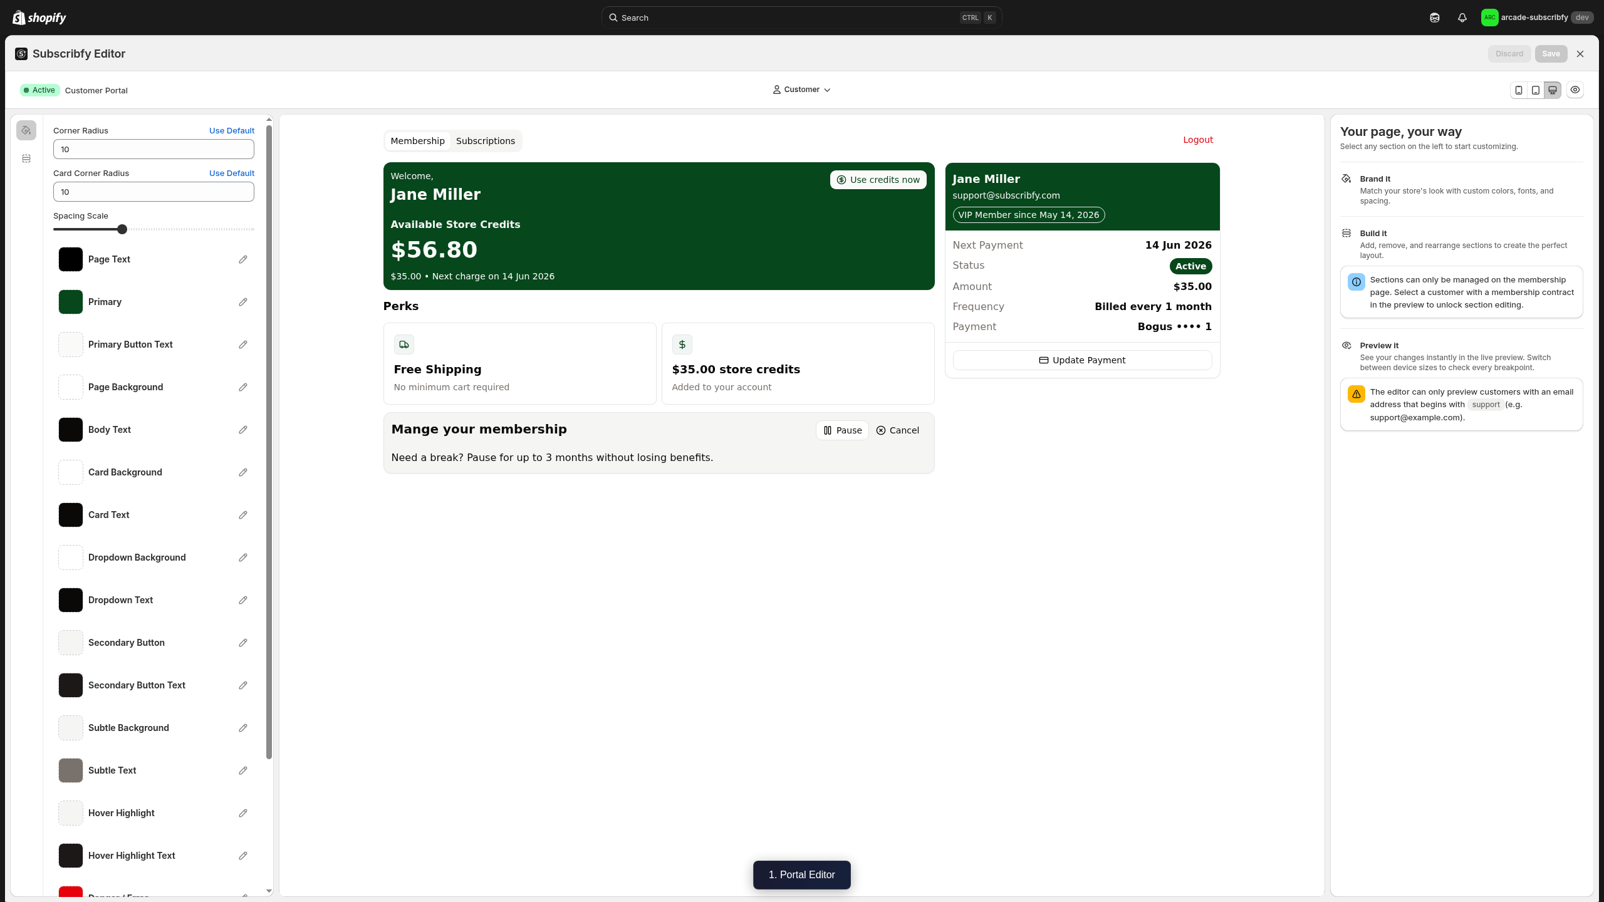
Task: Switch to tablet device preview
Action: 1536,90
